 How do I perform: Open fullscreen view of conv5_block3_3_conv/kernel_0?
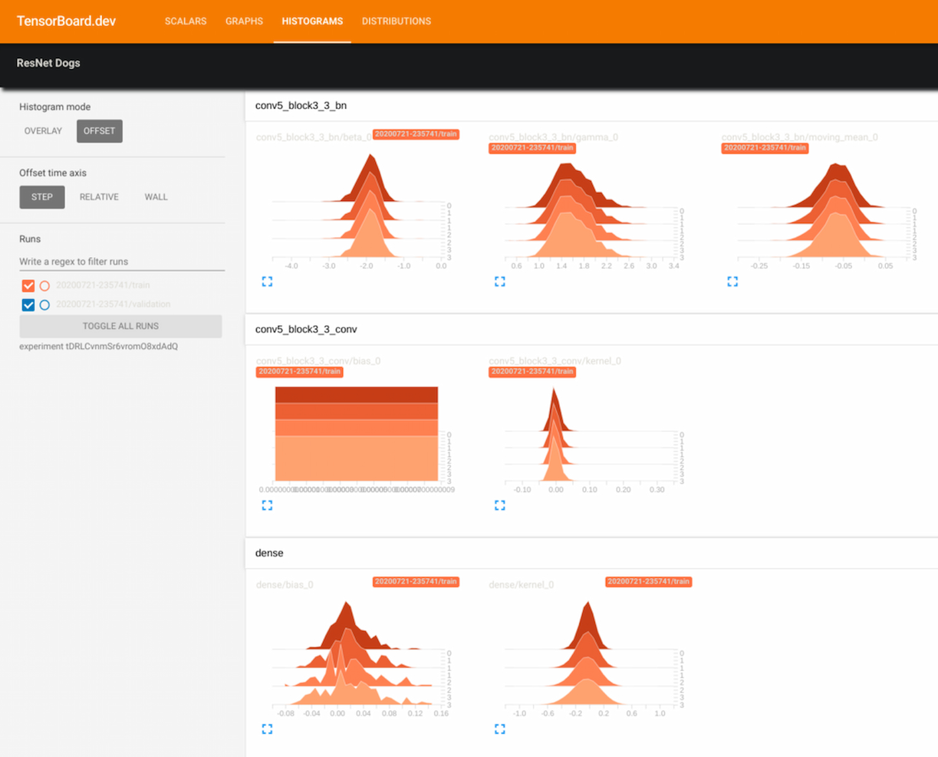click(x=499, y=505)
